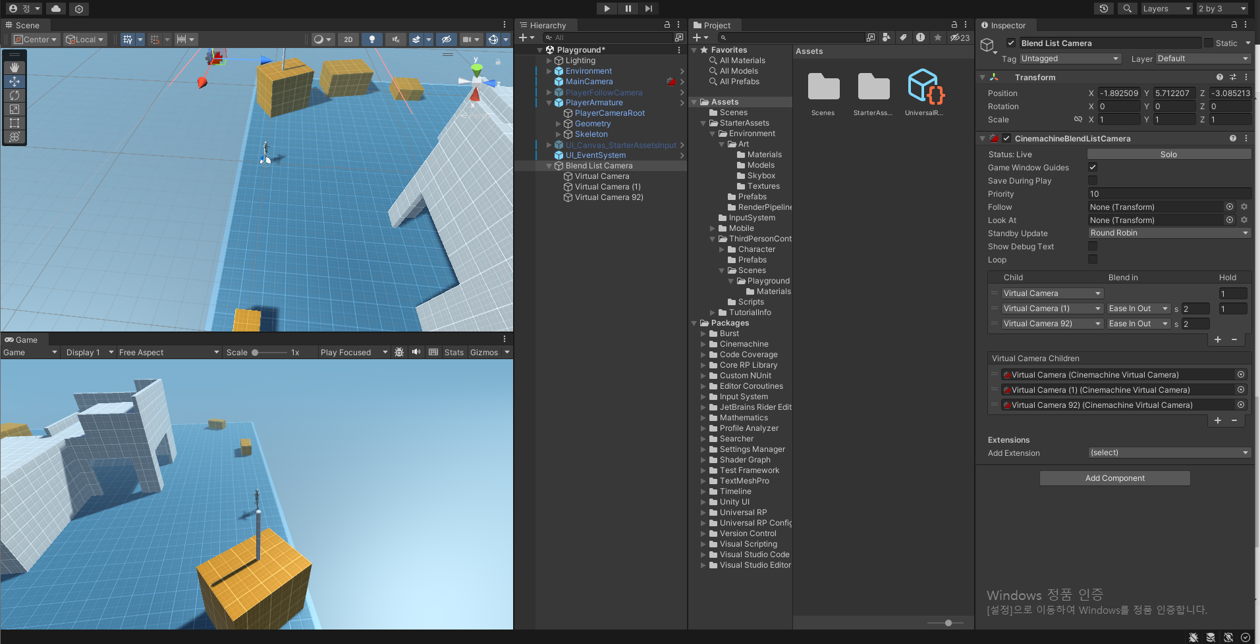
Task: Open Transform component preset settings icon
Action: tap(1233, 77)
